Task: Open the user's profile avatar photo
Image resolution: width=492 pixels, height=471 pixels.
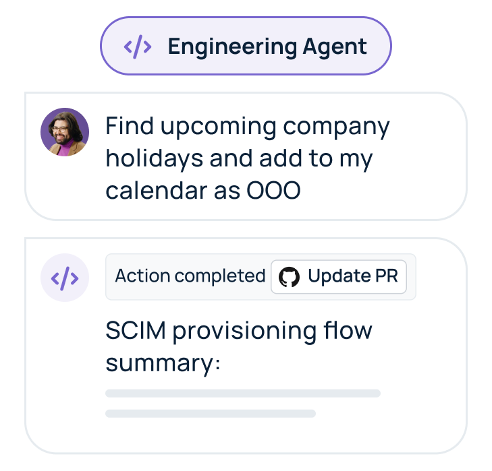Action: tap(65, 132)
